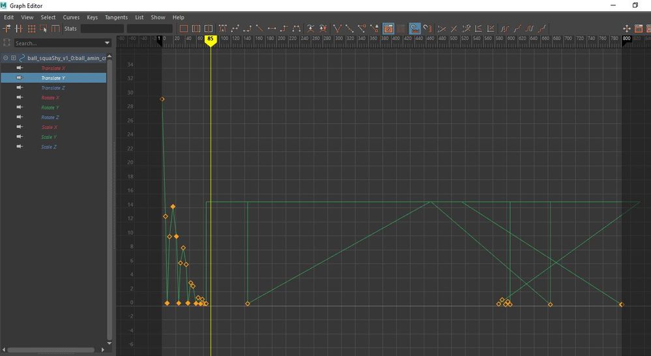Viewport: 651px width, 356px height.
Task: Open the Tangents menu
Action: click(x=116, y=18)
